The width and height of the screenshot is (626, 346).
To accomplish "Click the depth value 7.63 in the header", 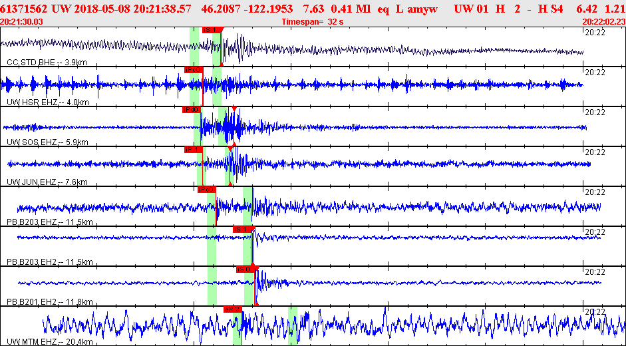I will (x=315, y=9).
